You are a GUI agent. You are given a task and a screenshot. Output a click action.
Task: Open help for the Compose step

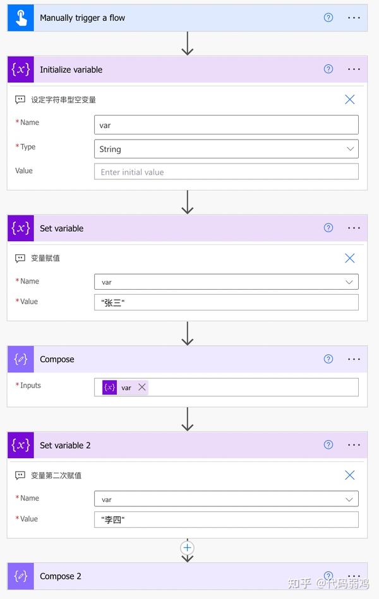328,359
